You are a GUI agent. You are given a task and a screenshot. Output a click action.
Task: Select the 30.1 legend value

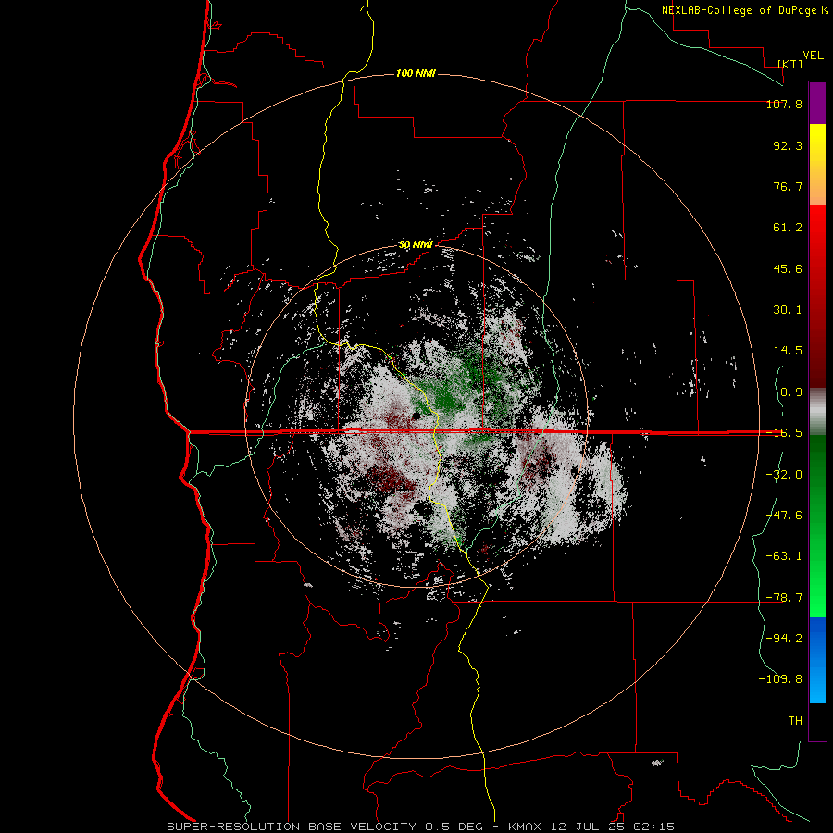pos(788,310)
